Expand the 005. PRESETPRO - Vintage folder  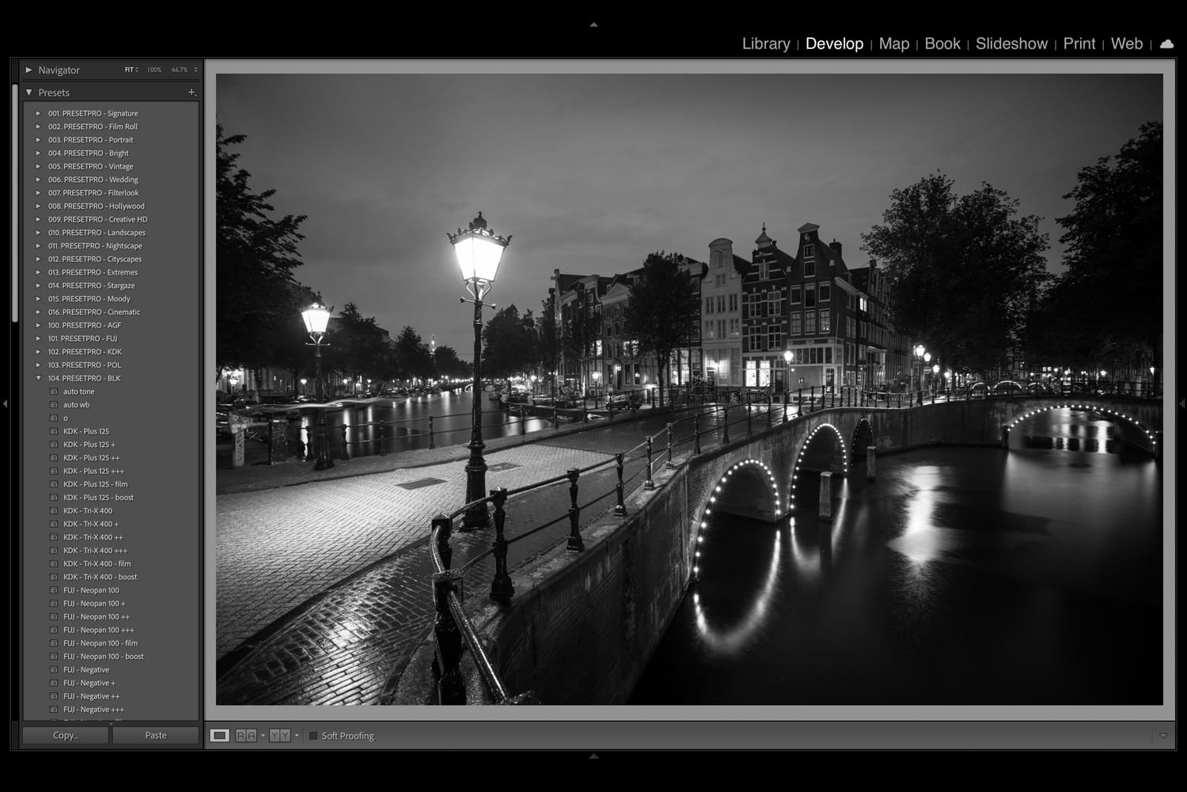click(x=38, y=167)
